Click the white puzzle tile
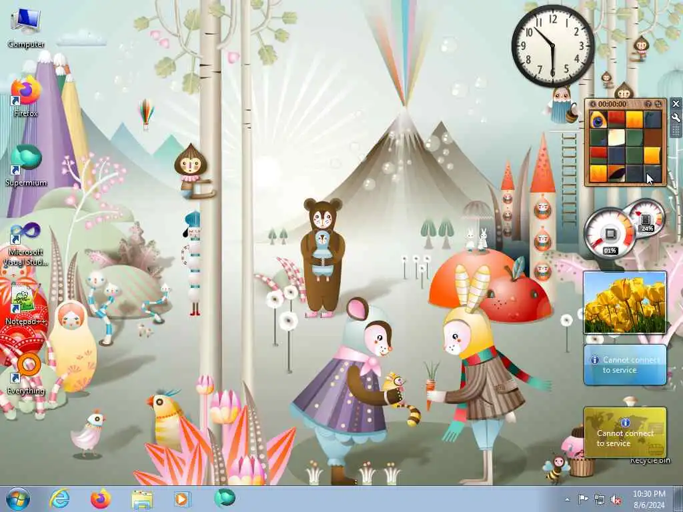The height and width of the screenshot is (512, 683). click(616, 137)
